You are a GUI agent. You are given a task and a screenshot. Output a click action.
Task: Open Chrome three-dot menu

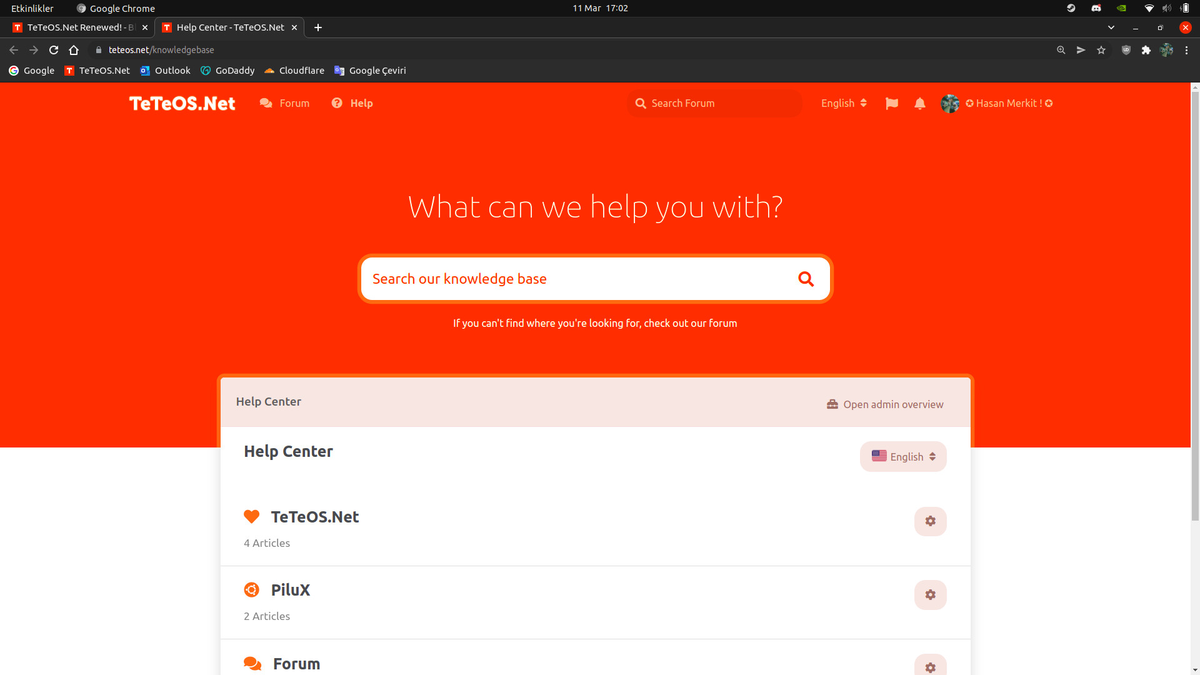click(1186, 50)
